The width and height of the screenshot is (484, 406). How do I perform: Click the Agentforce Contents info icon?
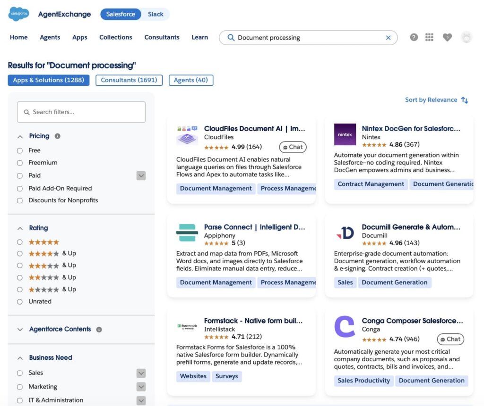[99, 330]
